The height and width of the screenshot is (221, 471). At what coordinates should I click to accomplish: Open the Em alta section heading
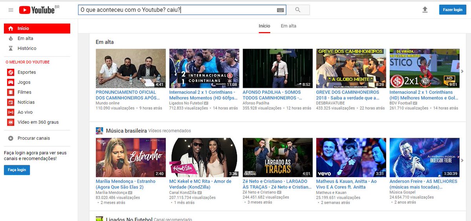pyautogui.click(x=105, y=42)
